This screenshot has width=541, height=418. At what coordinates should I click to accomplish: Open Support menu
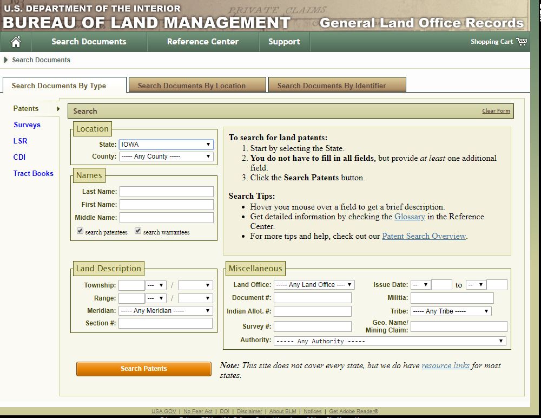tap(285, 42)
